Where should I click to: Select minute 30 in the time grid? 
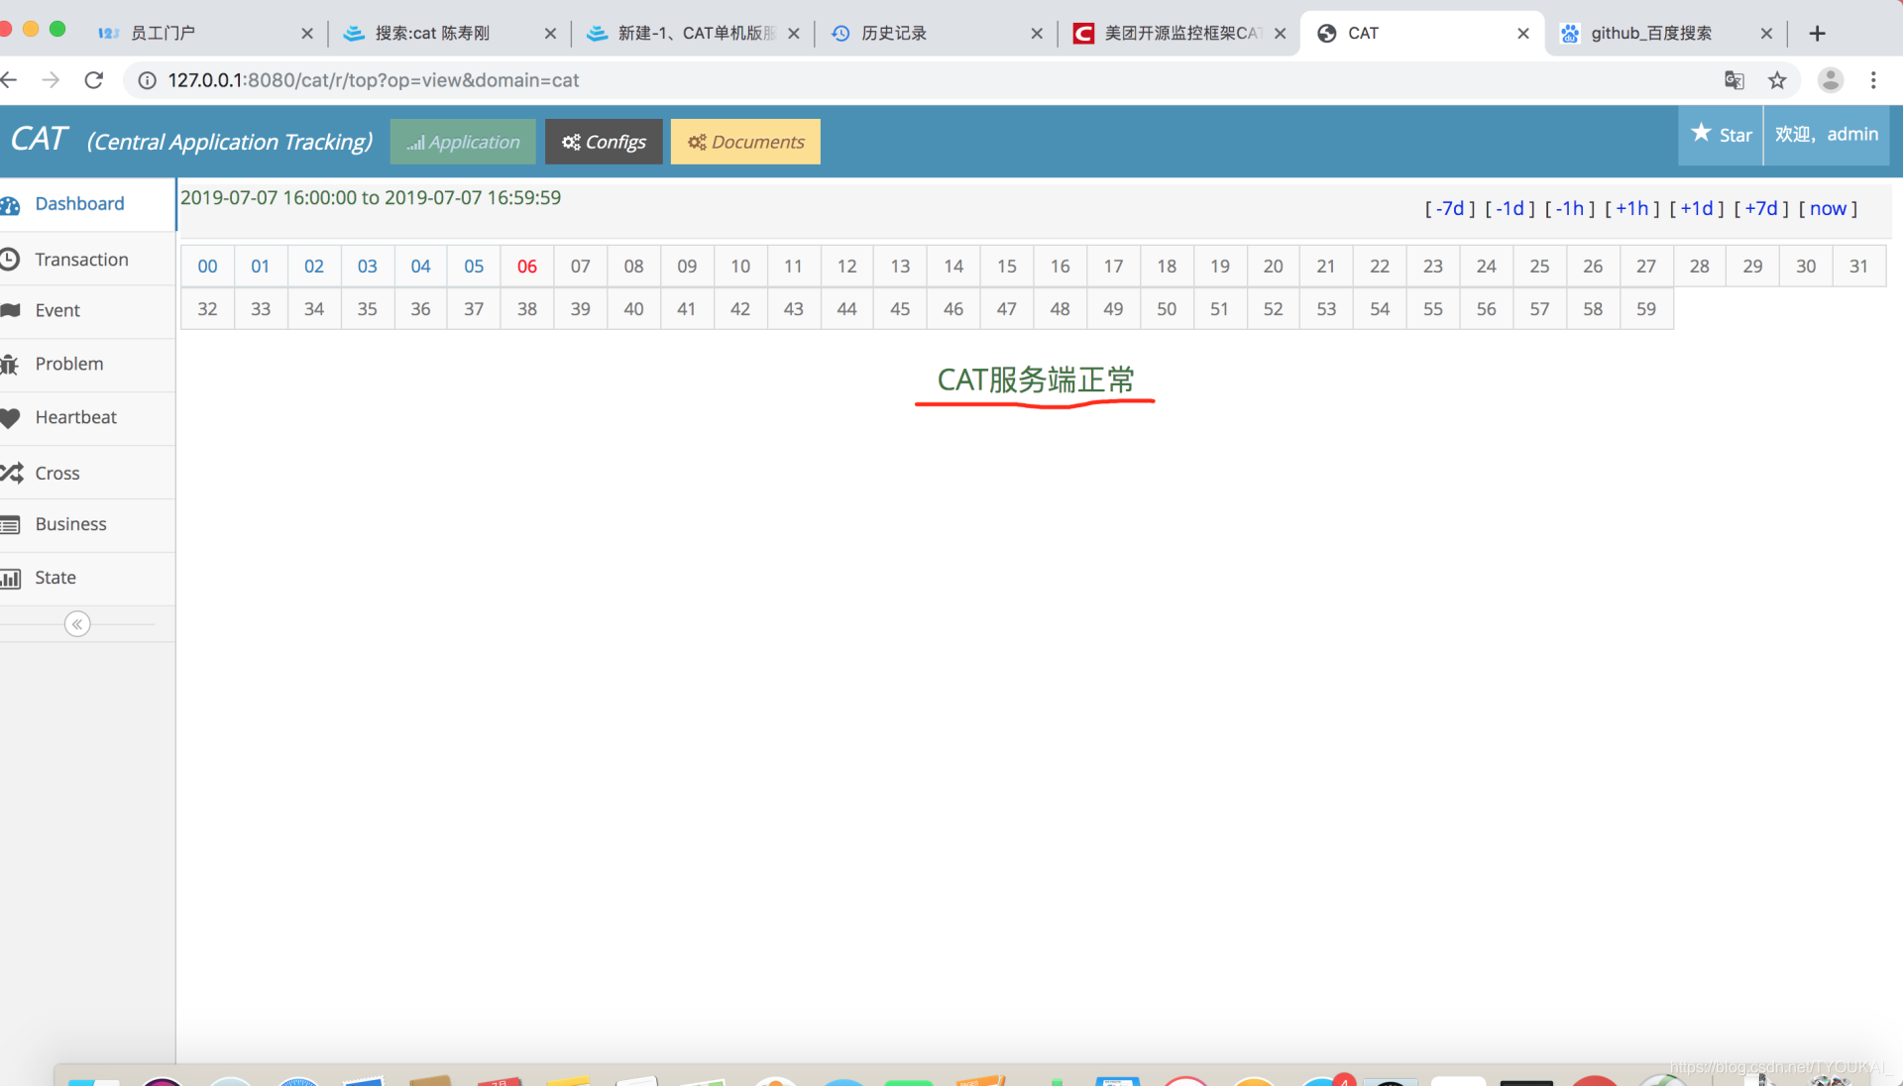click(1806, 267)
